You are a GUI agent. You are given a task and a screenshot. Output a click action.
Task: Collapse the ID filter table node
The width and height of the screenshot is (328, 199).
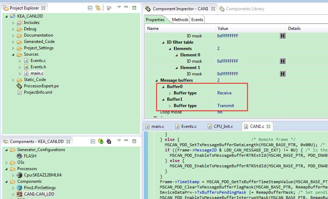pos(163,42)
